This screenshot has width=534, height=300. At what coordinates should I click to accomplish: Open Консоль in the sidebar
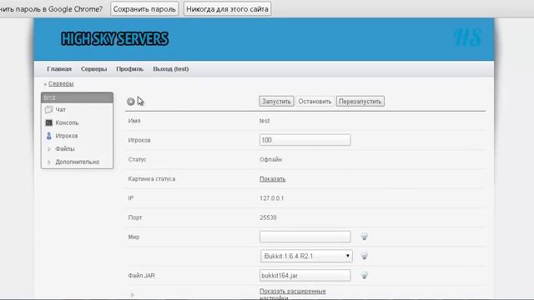[67, 122]
